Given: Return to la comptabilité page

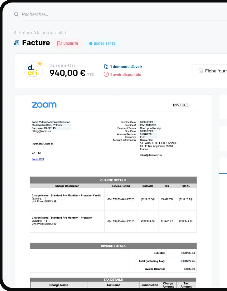Looking at the screenshot, I should coord(43,33).
